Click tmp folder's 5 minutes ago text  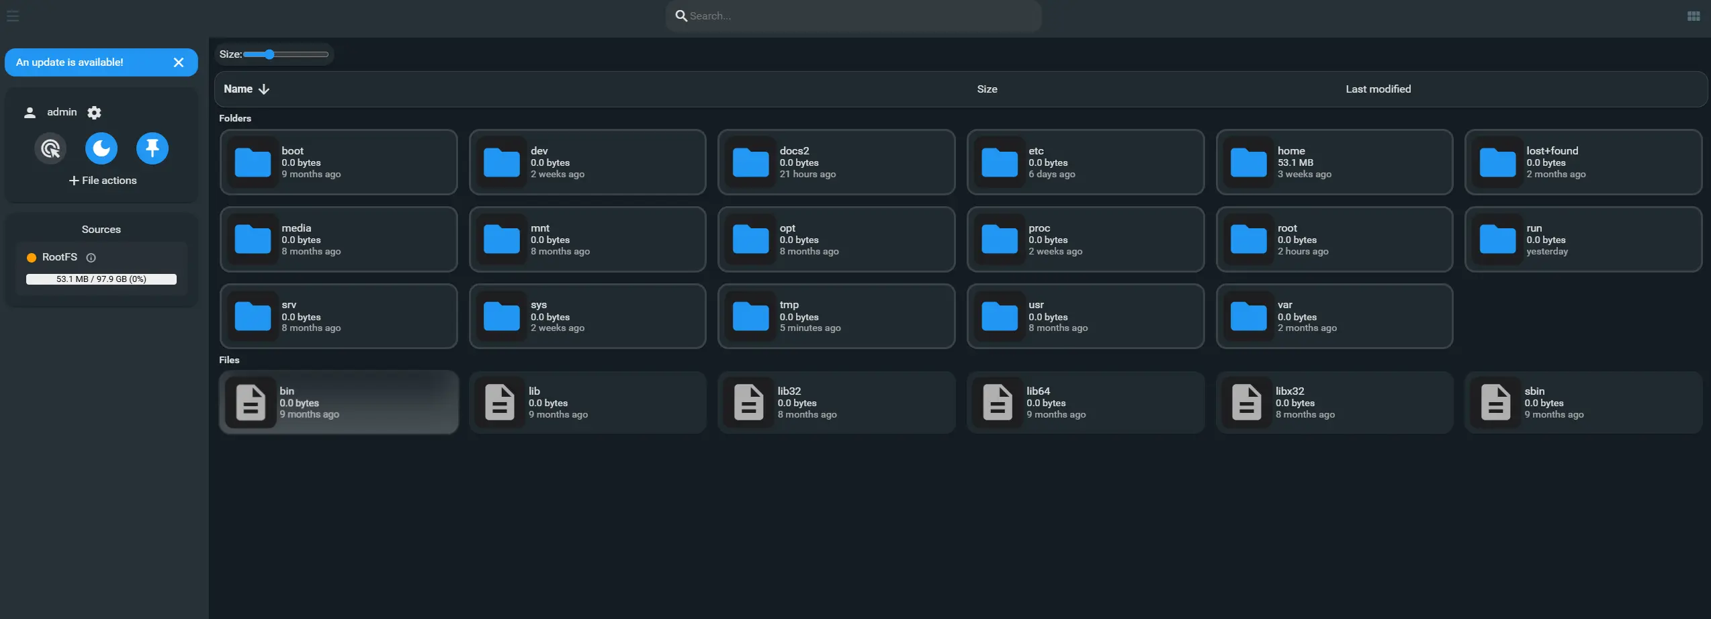810,328
